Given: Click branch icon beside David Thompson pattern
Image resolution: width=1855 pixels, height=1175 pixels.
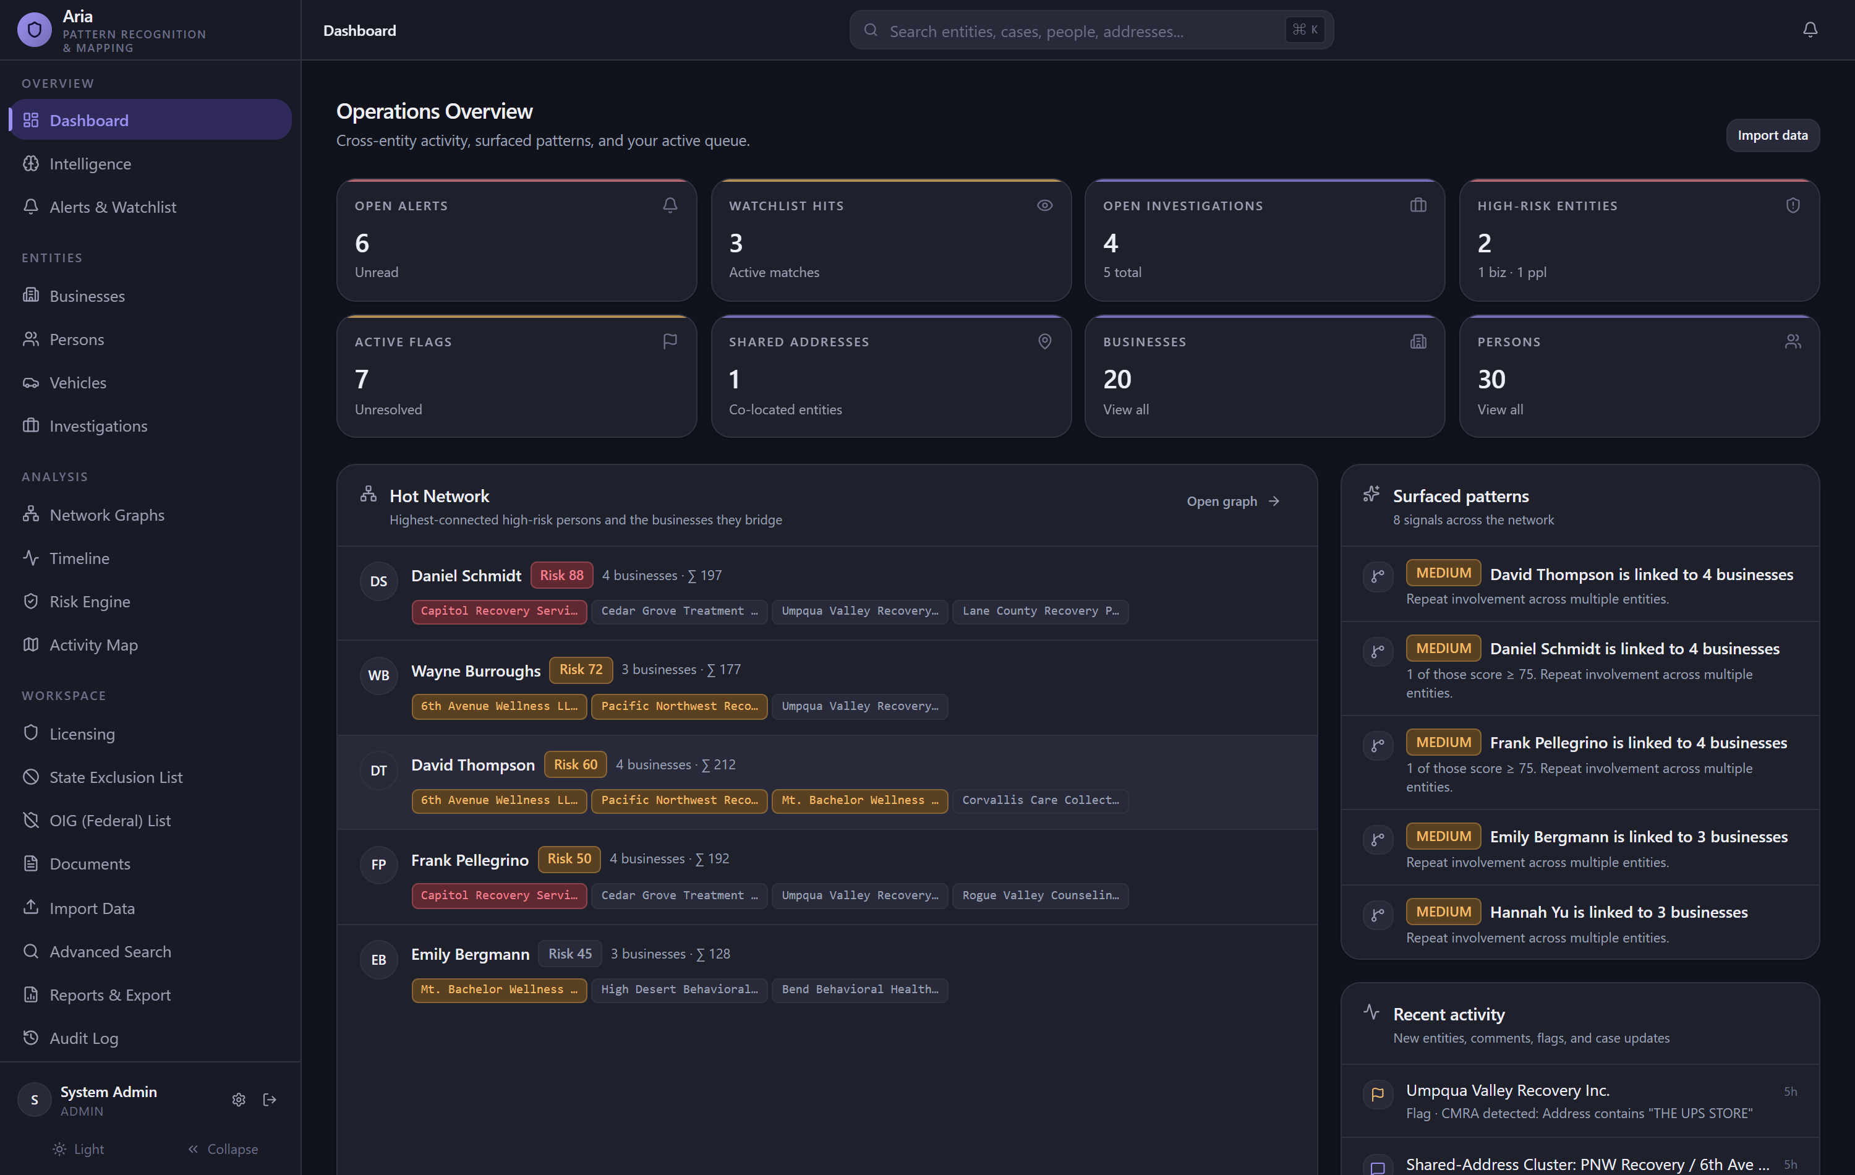Looking at the screenshot, I should pos(1378,576).
